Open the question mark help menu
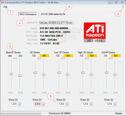126x116 pixels. [x=123, y=7]
